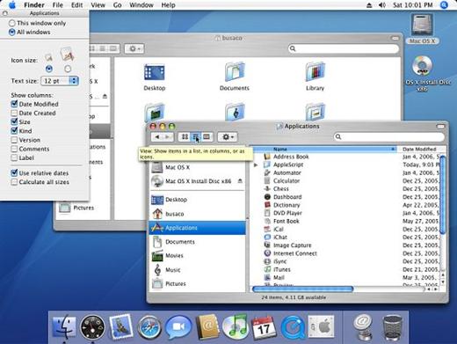Uncheck Size column
Screen dimensions: 457x344
[x=14, y=121]
